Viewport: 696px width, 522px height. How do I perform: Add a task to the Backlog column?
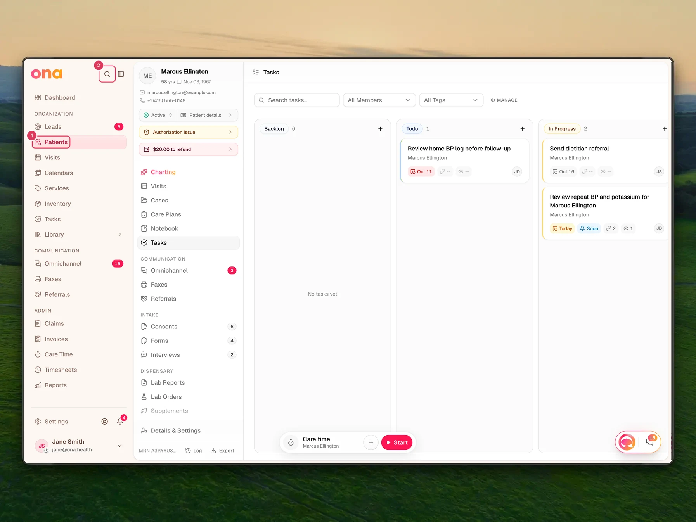tap(380, 129)
